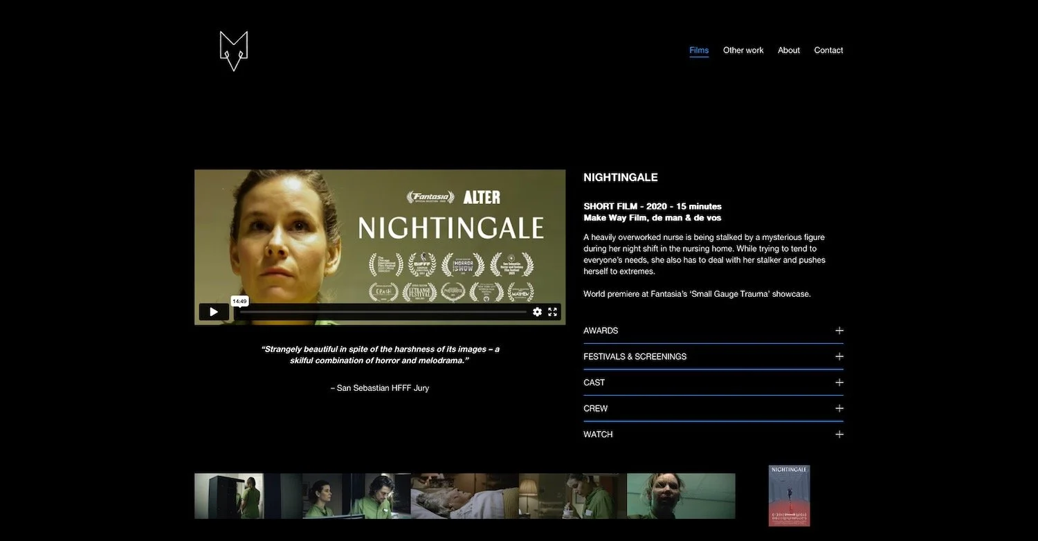Click the World premiere at Fantasia line
Screen dimensions: 1038x541
click(x=697, y=294)
